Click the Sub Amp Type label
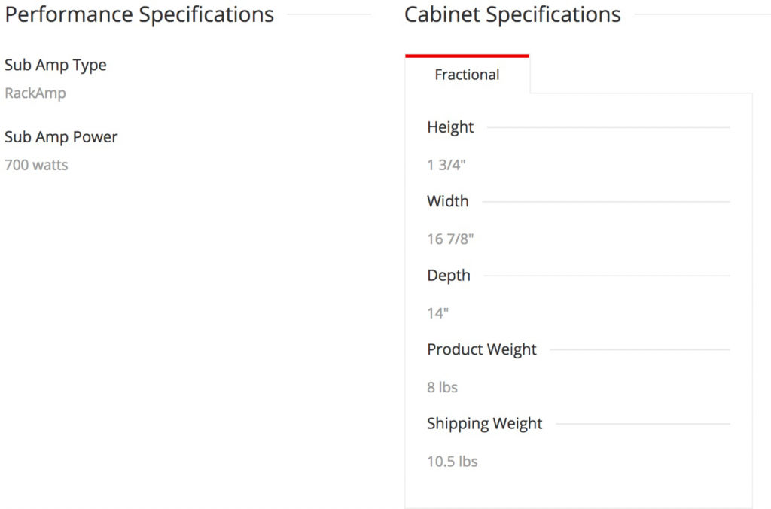771x509 pixels. (56, 65)
